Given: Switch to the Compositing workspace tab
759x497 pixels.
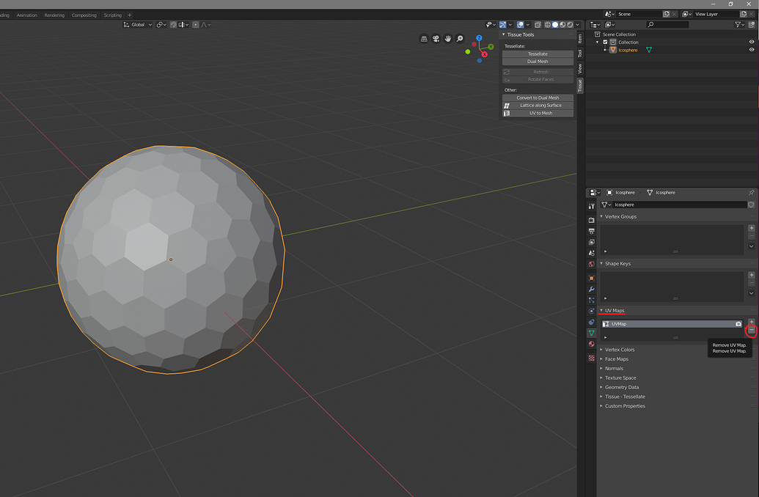Looking at the screenshot, I should 84,15.
